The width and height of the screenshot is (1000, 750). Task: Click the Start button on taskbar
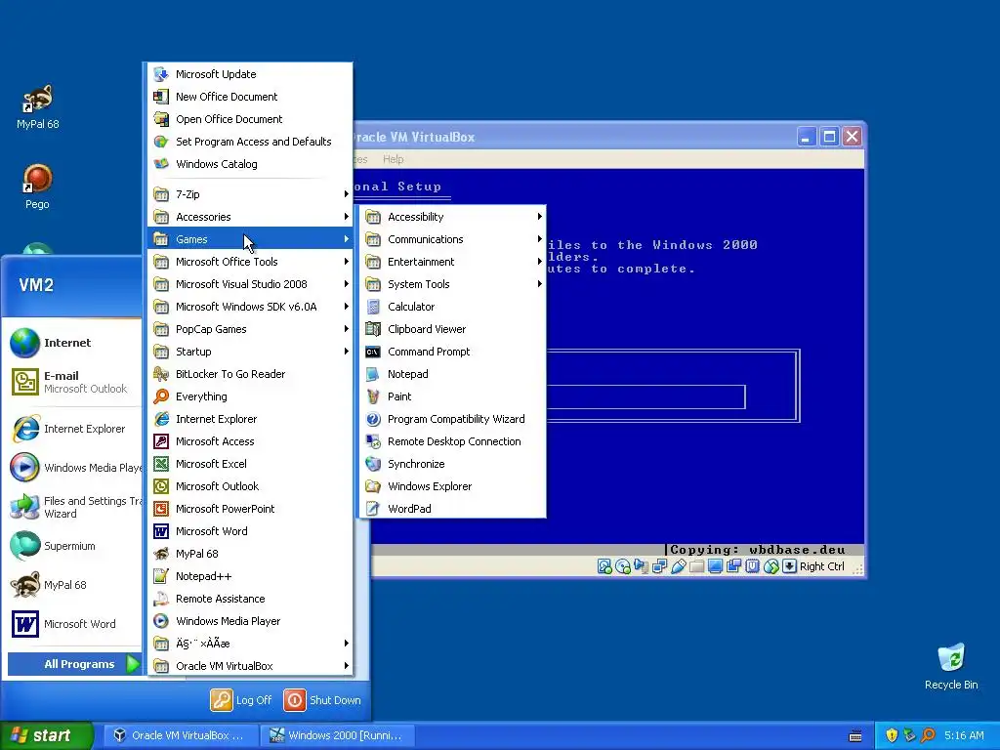pos(47,735)
